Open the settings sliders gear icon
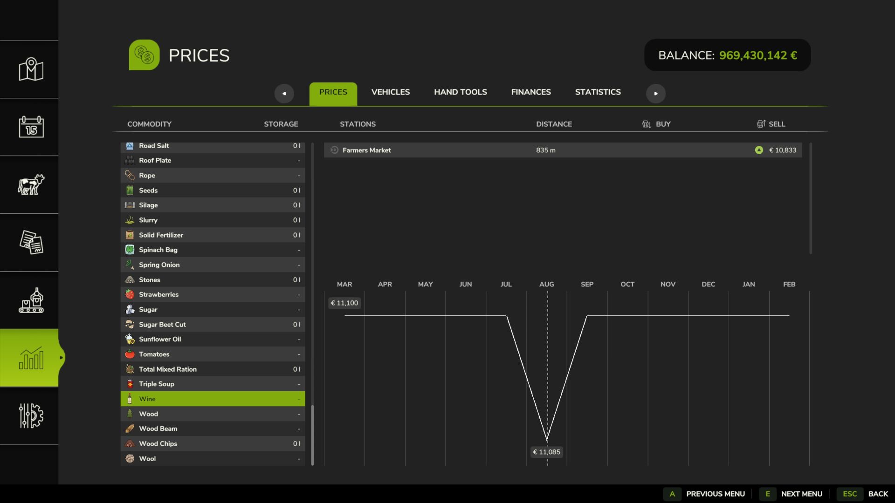This screenshot has height=503, width=895. 31,415
